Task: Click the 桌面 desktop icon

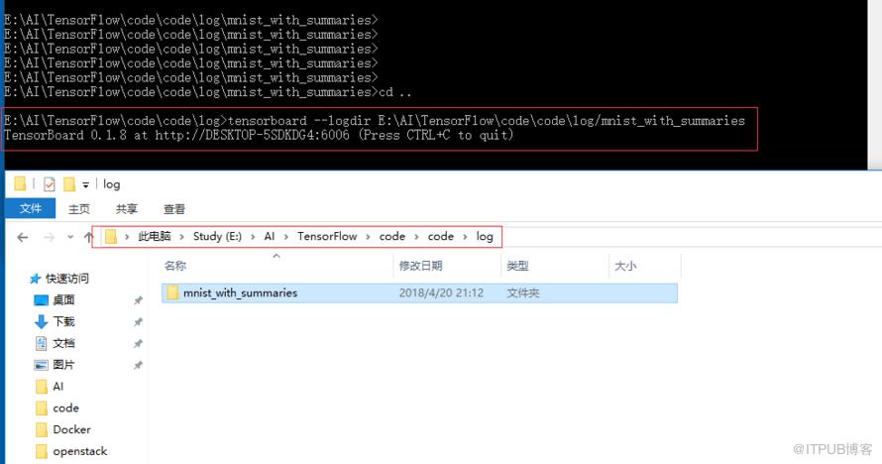Action: [x=41, y=300]
